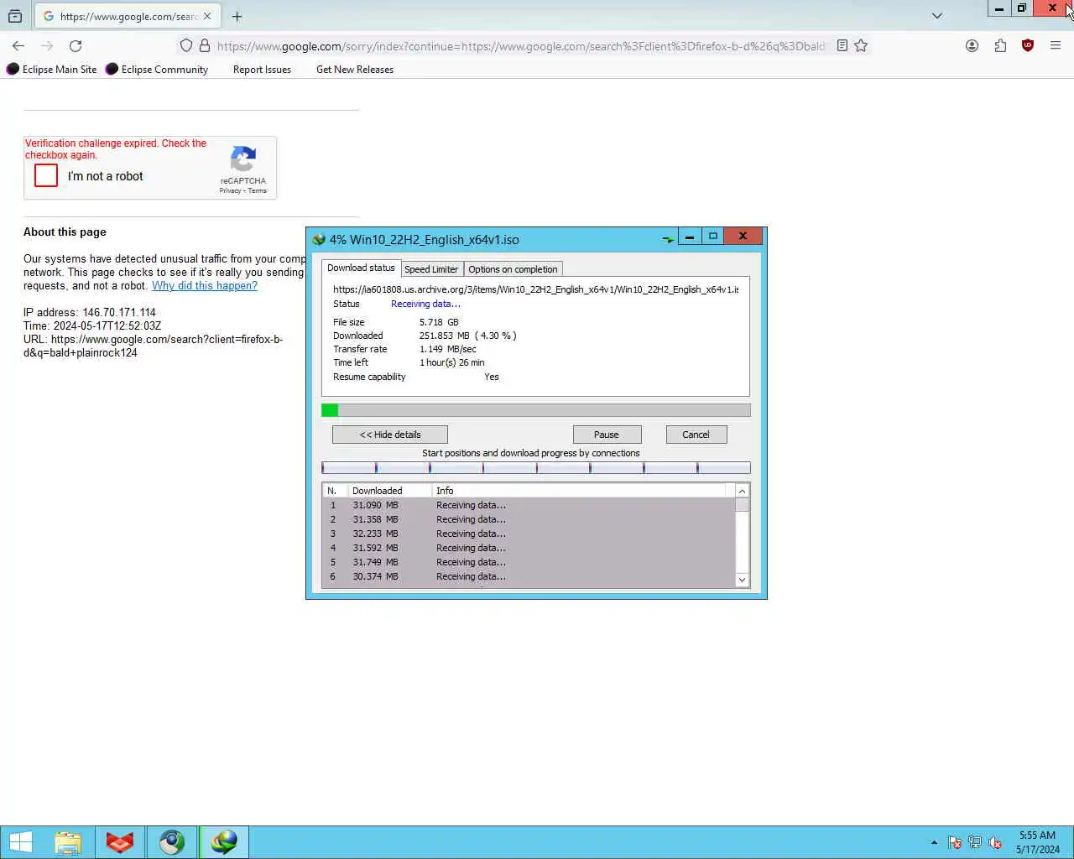Open Get New Releases bookmark
Image resolution: width=1074 pixels, height=859 pixels.
tap(355, 70)
